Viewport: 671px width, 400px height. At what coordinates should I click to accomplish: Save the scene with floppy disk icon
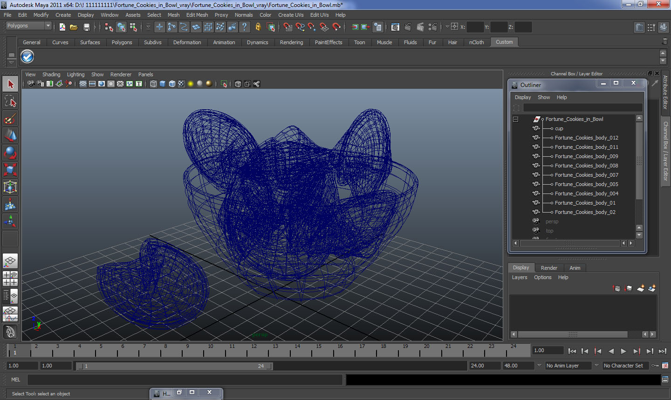click(x=86, y=27)
